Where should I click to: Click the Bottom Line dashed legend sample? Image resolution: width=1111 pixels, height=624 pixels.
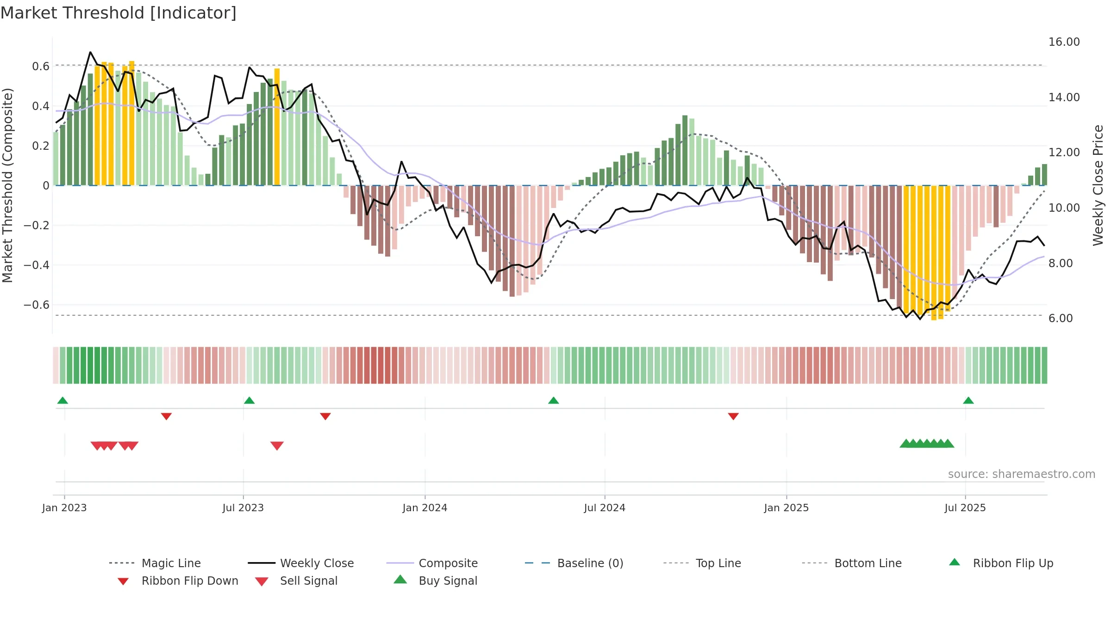tap(814, 563)
